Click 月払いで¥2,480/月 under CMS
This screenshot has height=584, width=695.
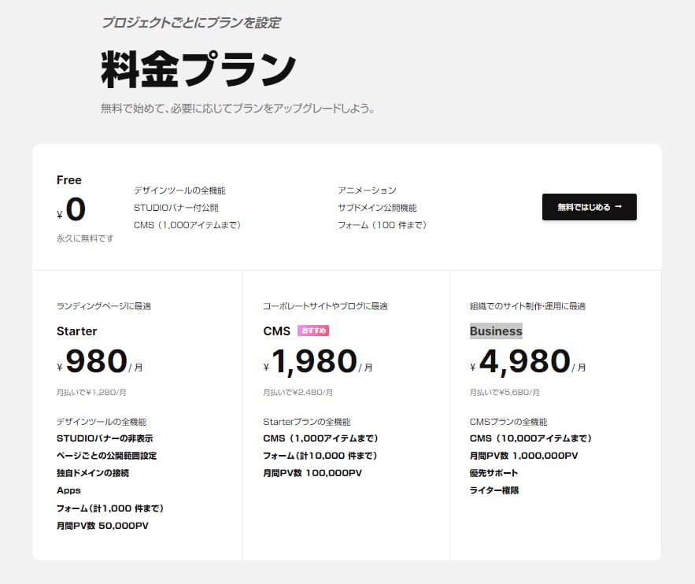point(298,392)
